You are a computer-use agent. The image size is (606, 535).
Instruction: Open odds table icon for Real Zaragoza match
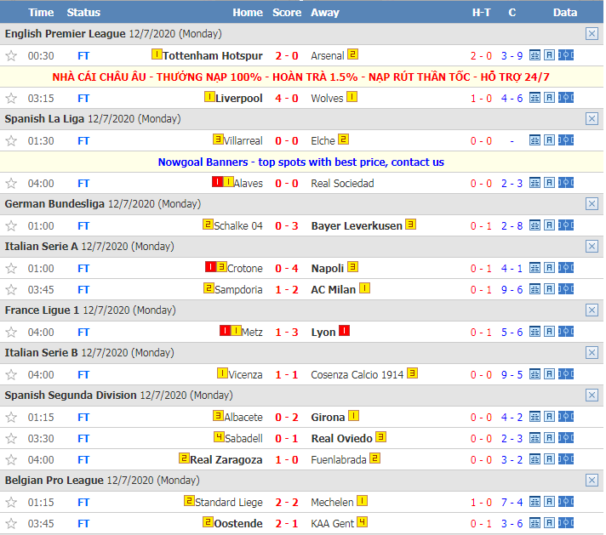(x=535, y=459)
